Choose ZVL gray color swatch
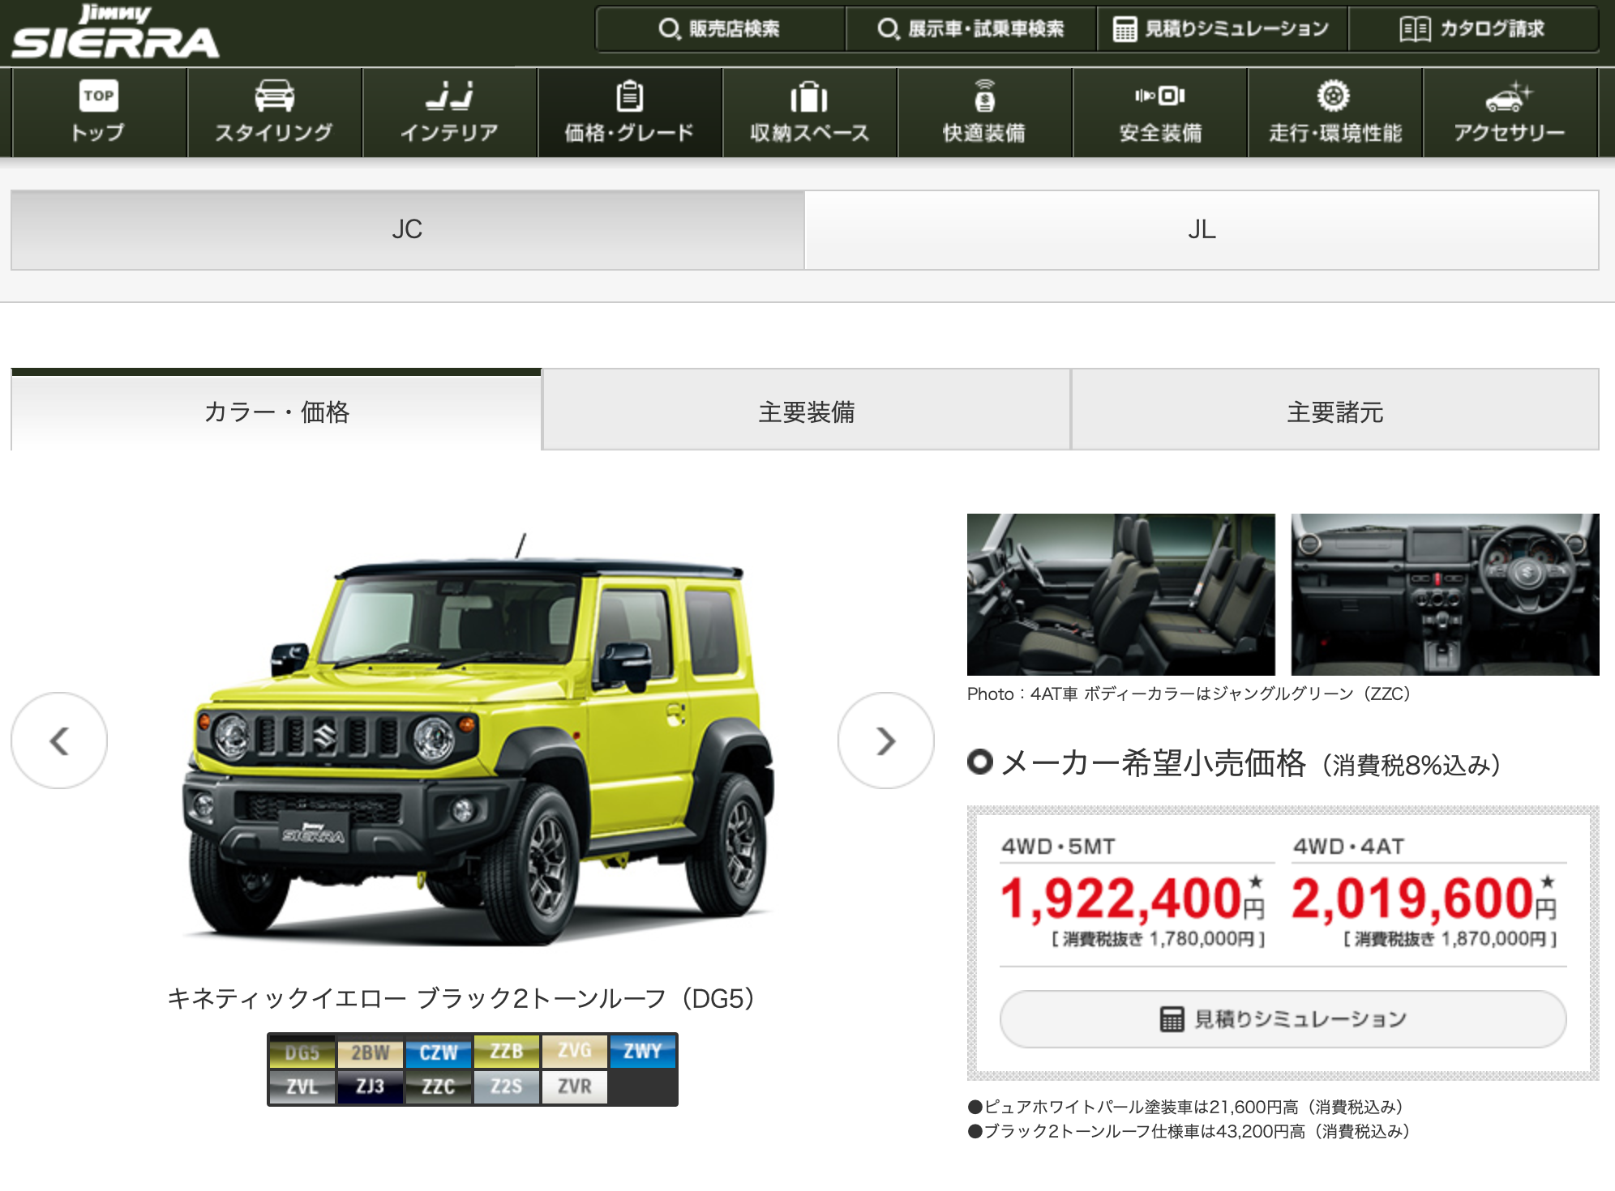Image resolution: width=1615 pixels, height=1191 pixels. pyautogui.click(x=302, y=1086)
